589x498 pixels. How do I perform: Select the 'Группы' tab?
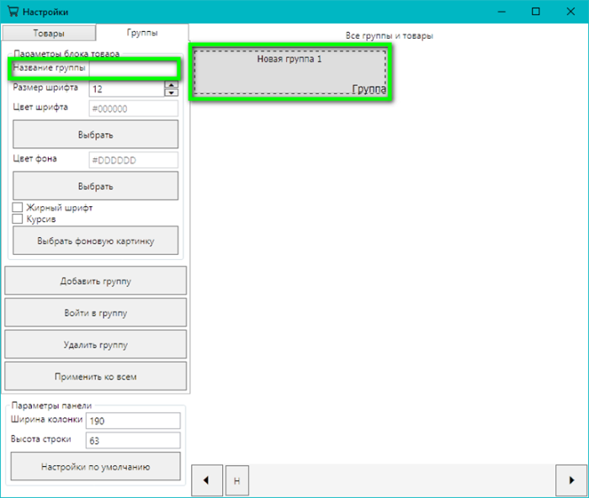(142, 33)
